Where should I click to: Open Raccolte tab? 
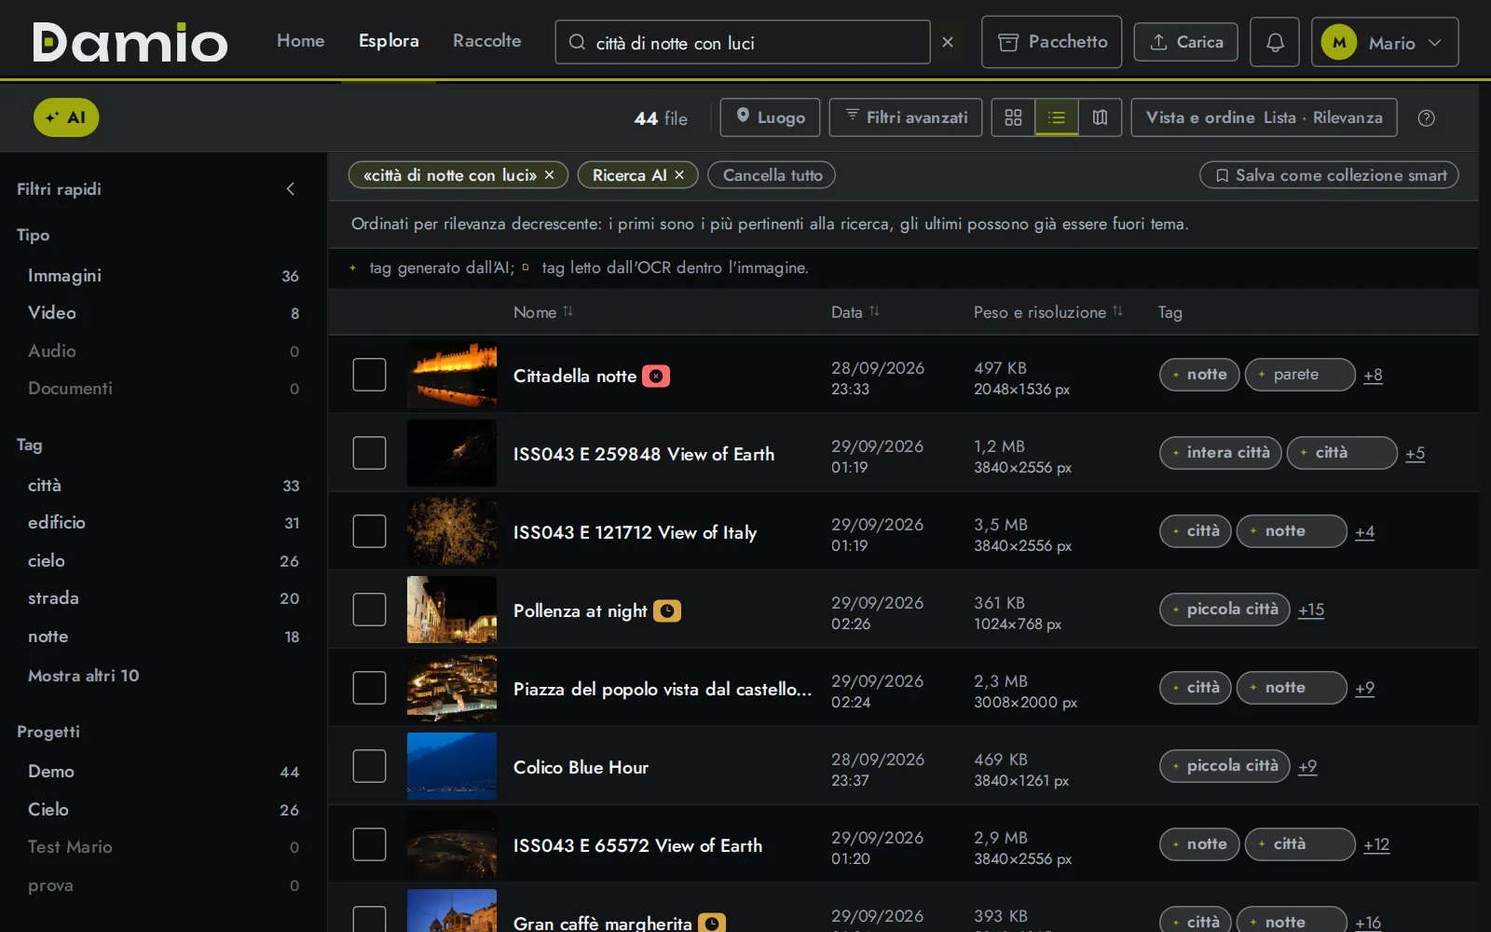pos(486,41)
